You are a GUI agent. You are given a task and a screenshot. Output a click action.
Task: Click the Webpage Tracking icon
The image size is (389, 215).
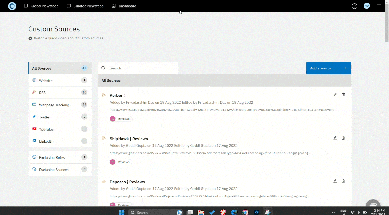tap(34, 104)
